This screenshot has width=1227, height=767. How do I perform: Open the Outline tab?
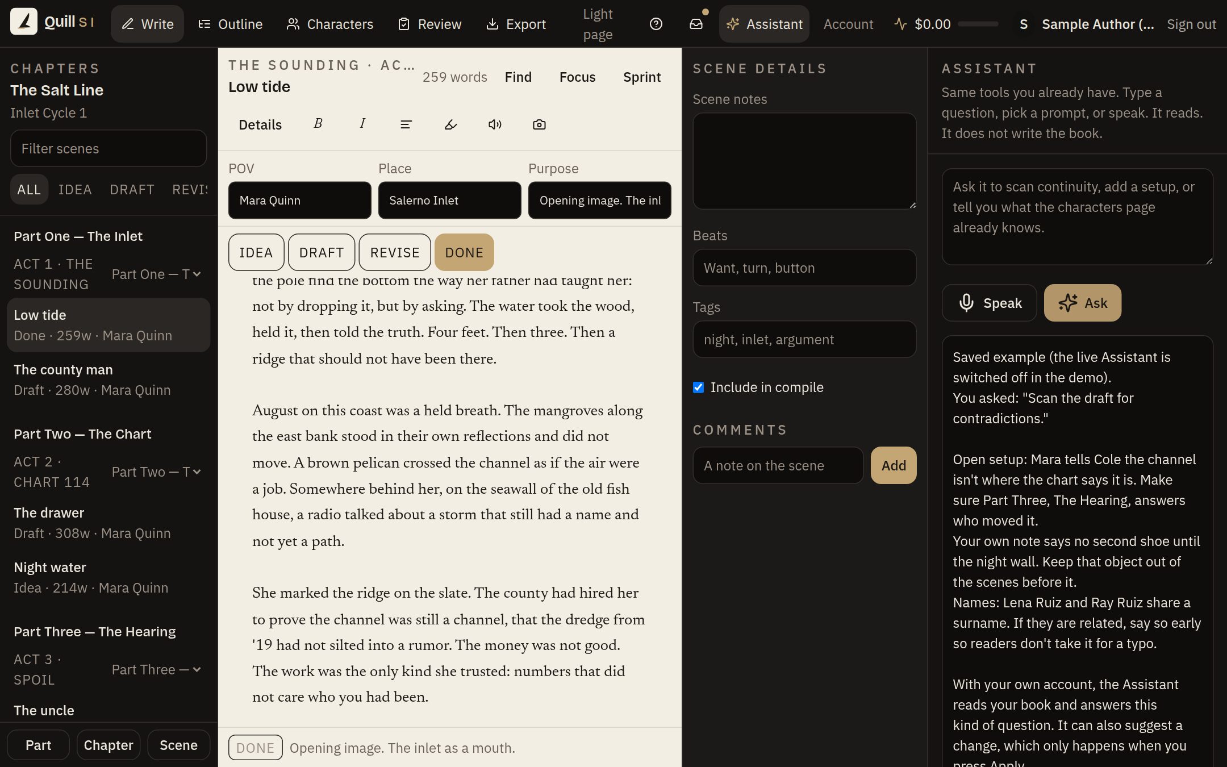click(230, 24)
